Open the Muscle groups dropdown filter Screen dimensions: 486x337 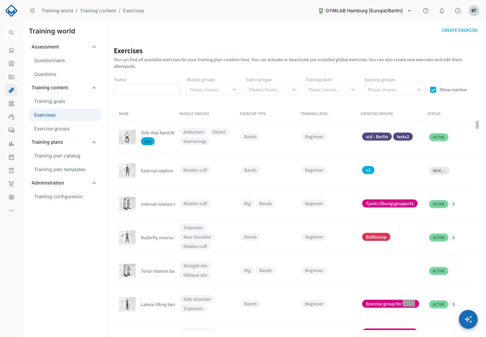coord(213,90)
